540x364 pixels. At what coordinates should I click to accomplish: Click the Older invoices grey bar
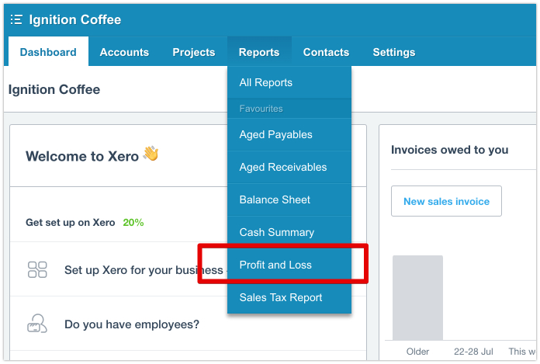click(x=417, y=297)
